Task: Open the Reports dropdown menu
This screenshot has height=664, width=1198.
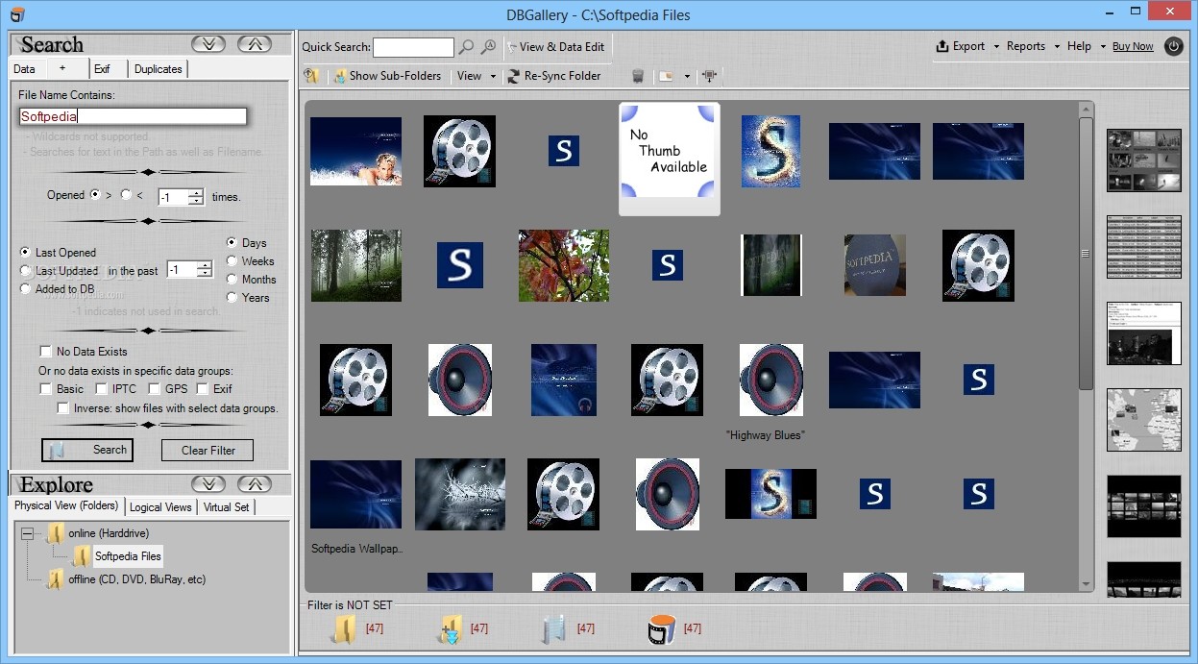Action: pos(1033,46)
